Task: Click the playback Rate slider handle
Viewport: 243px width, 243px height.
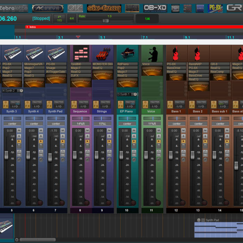Action: (105, 21)
